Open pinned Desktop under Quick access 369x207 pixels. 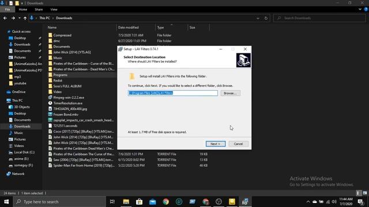[20, 38]
